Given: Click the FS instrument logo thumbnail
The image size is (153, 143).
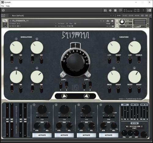Looking at the screenshot, I should [x=5, y=25].
